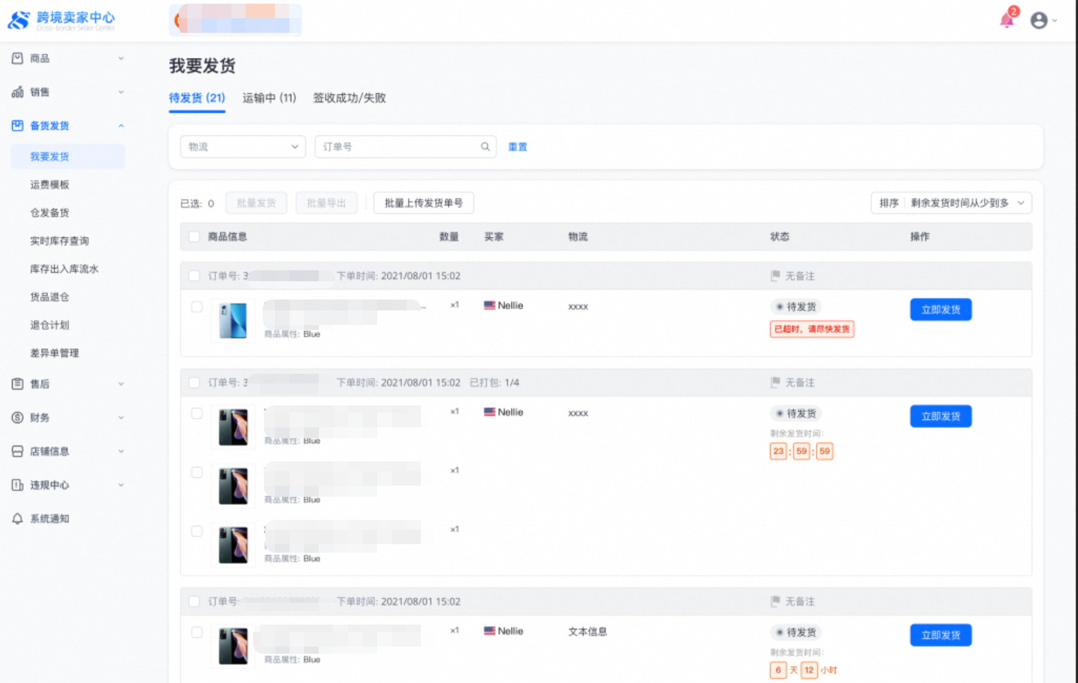
Task: Click the search magnifier in order number field
Action: [485, 147]
